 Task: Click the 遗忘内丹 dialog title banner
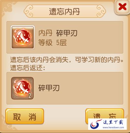coord(65,11)
